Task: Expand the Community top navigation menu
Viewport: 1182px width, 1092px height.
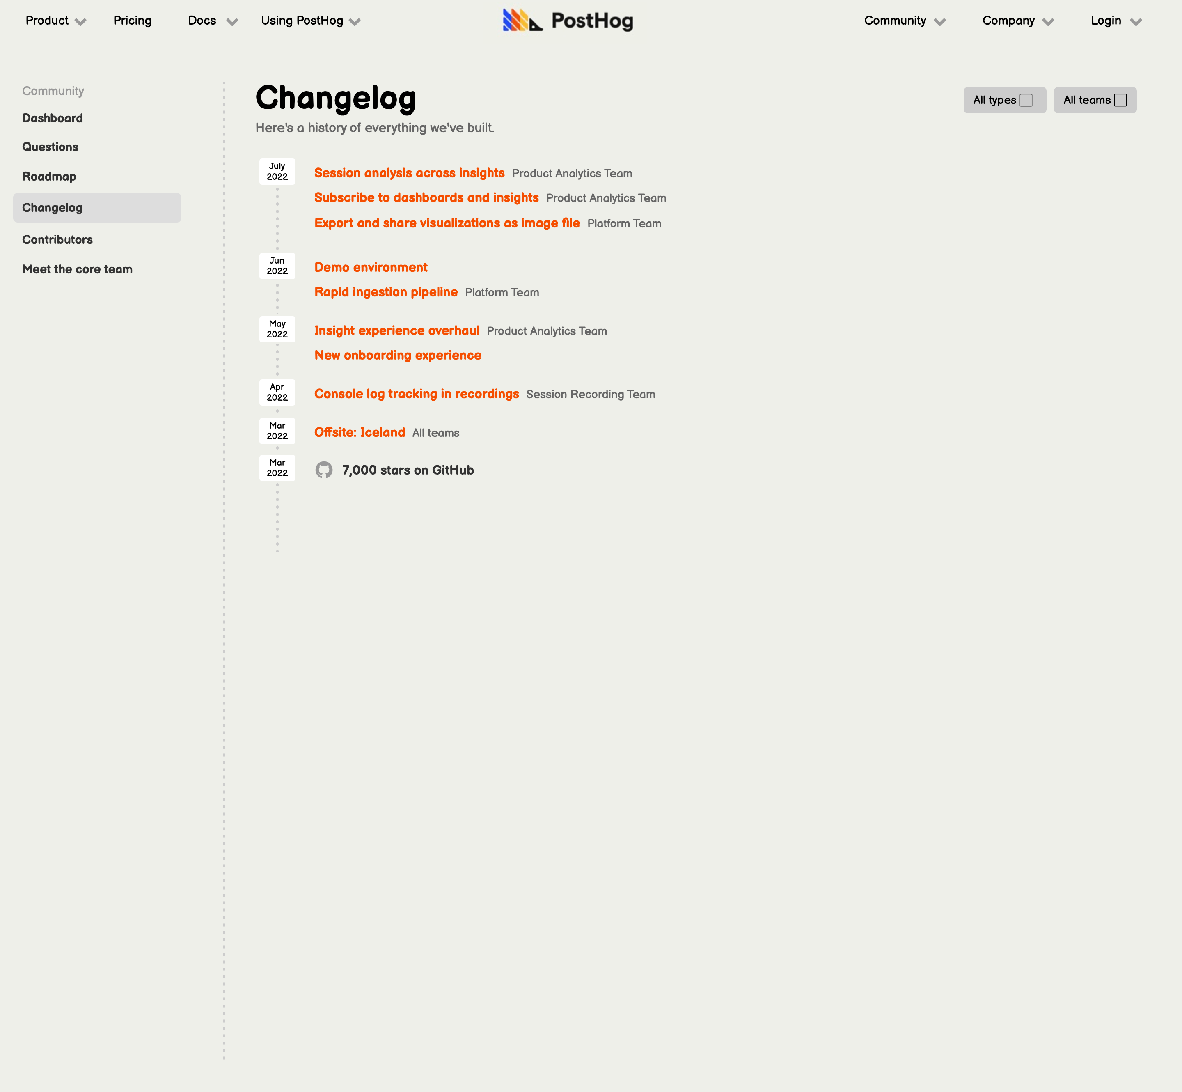Action: tap(895, 21)
